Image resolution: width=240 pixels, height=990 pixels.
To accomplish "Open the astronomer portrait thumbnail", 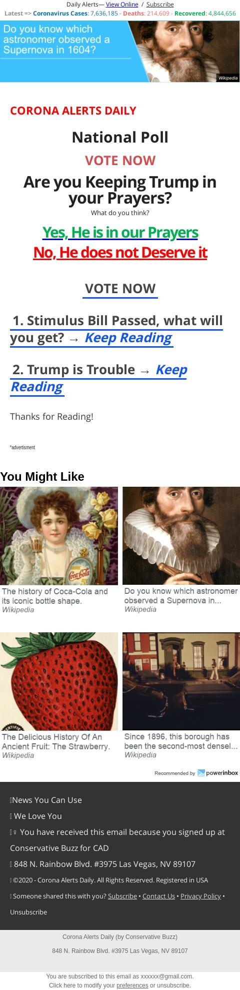I will point(181,536).
